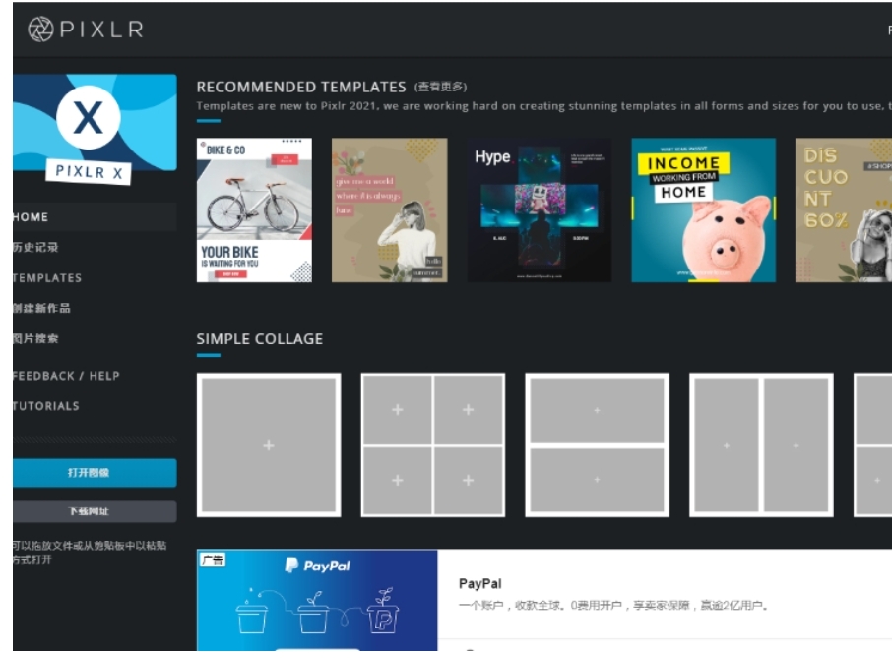Viewport: 892px width, 658px height.
Task: Click the PayPal ad title text
Action: (480, 583)
